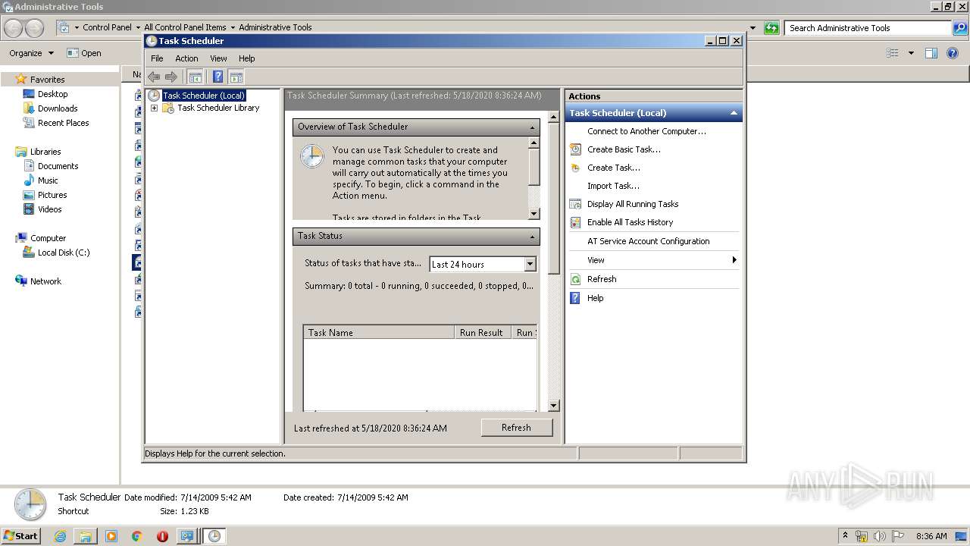Collapse the Overview of Task Scheduler section
The height and width of the screenshot is (546, 970).
[x=532, y=127]
